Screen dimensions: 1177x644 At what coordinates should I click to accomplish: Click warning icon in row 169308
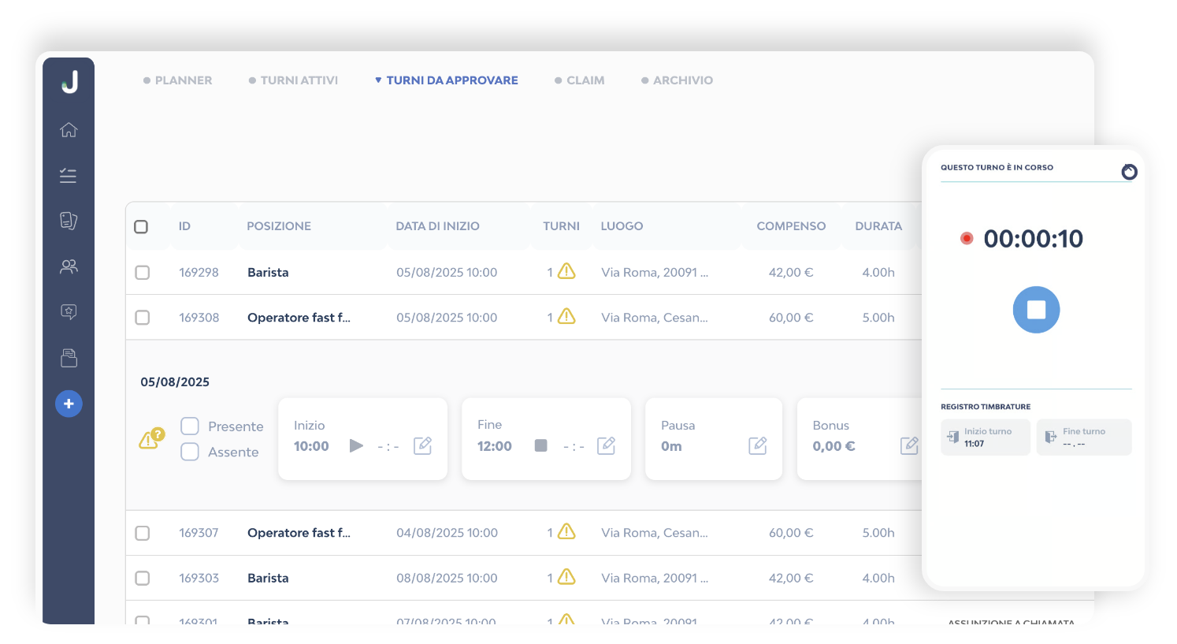point(566,316)
